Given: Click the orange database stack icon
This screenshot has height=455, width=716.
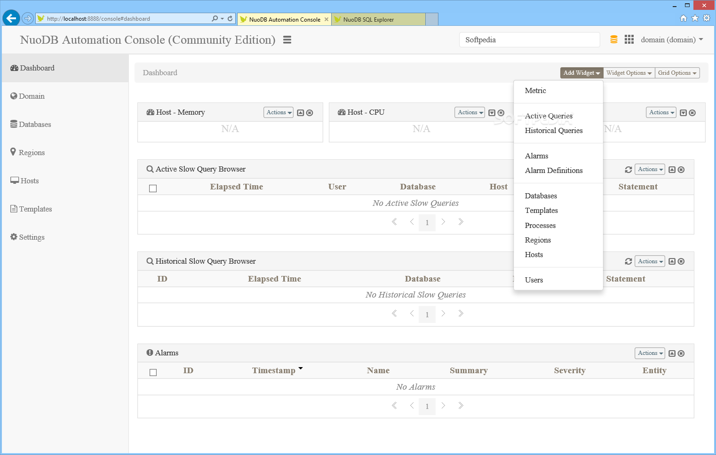Looking at the screenshot, I should point(614,39).
